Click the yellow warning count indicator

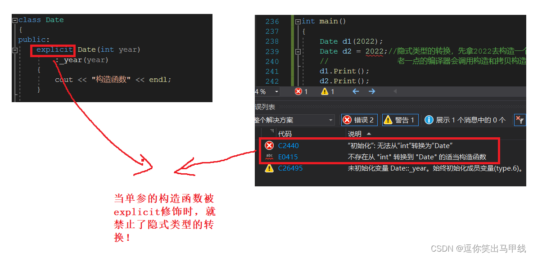coord(328,91)
